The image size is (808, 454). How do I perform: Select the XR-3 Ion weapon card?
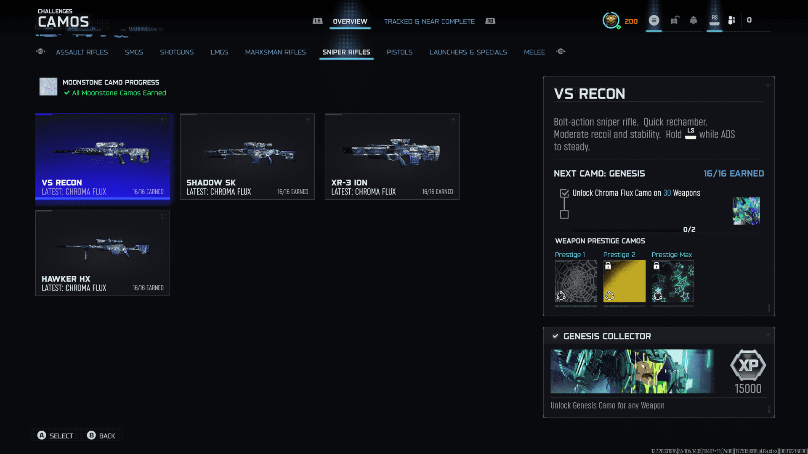(x=392, y=156)
